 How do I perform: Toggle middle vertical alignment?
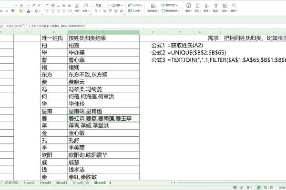53,5
